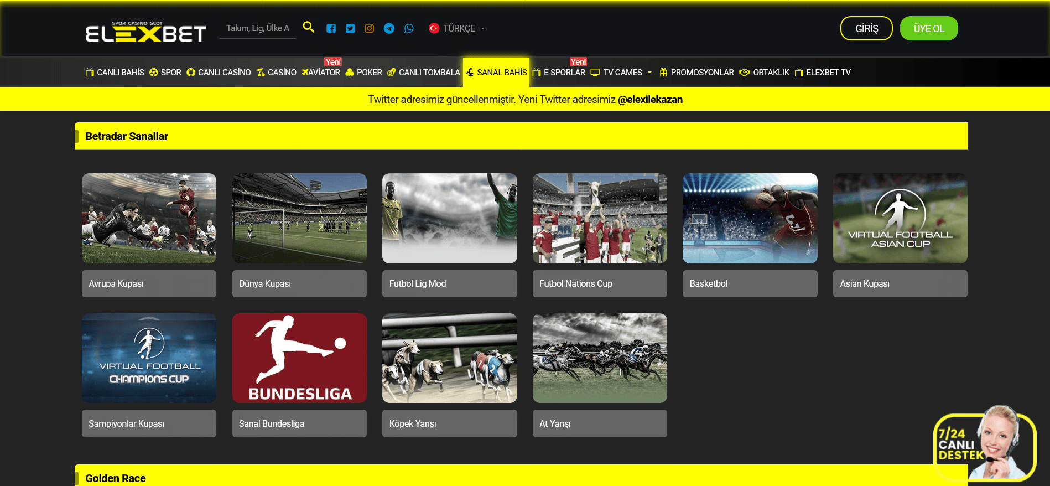This screenshot has width=1050, height=486.
Task: Click the Şampiyonlar Kupası label
Action: click(149, 423)
